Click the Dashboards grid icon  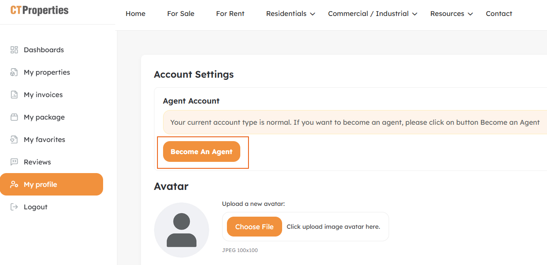click(x=14, y=50)
